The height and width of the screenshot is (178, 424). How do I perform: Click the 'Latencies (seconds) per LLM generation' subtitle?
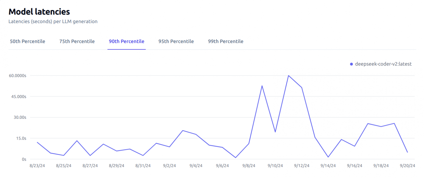click(53, 21)
